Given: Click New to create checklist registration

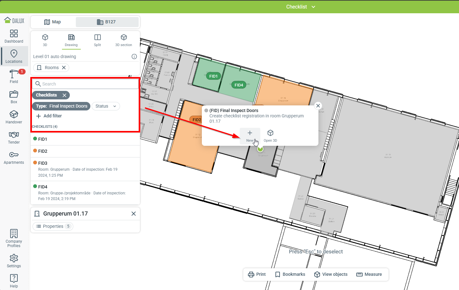Looking at the screenshot, I should coord(250,136).
